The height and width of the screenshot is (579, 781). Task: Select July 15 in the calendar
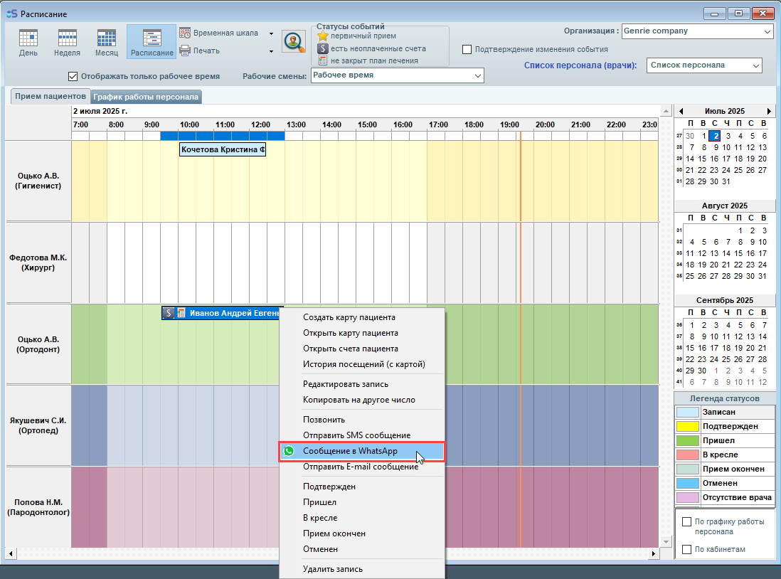pos(713,159)
